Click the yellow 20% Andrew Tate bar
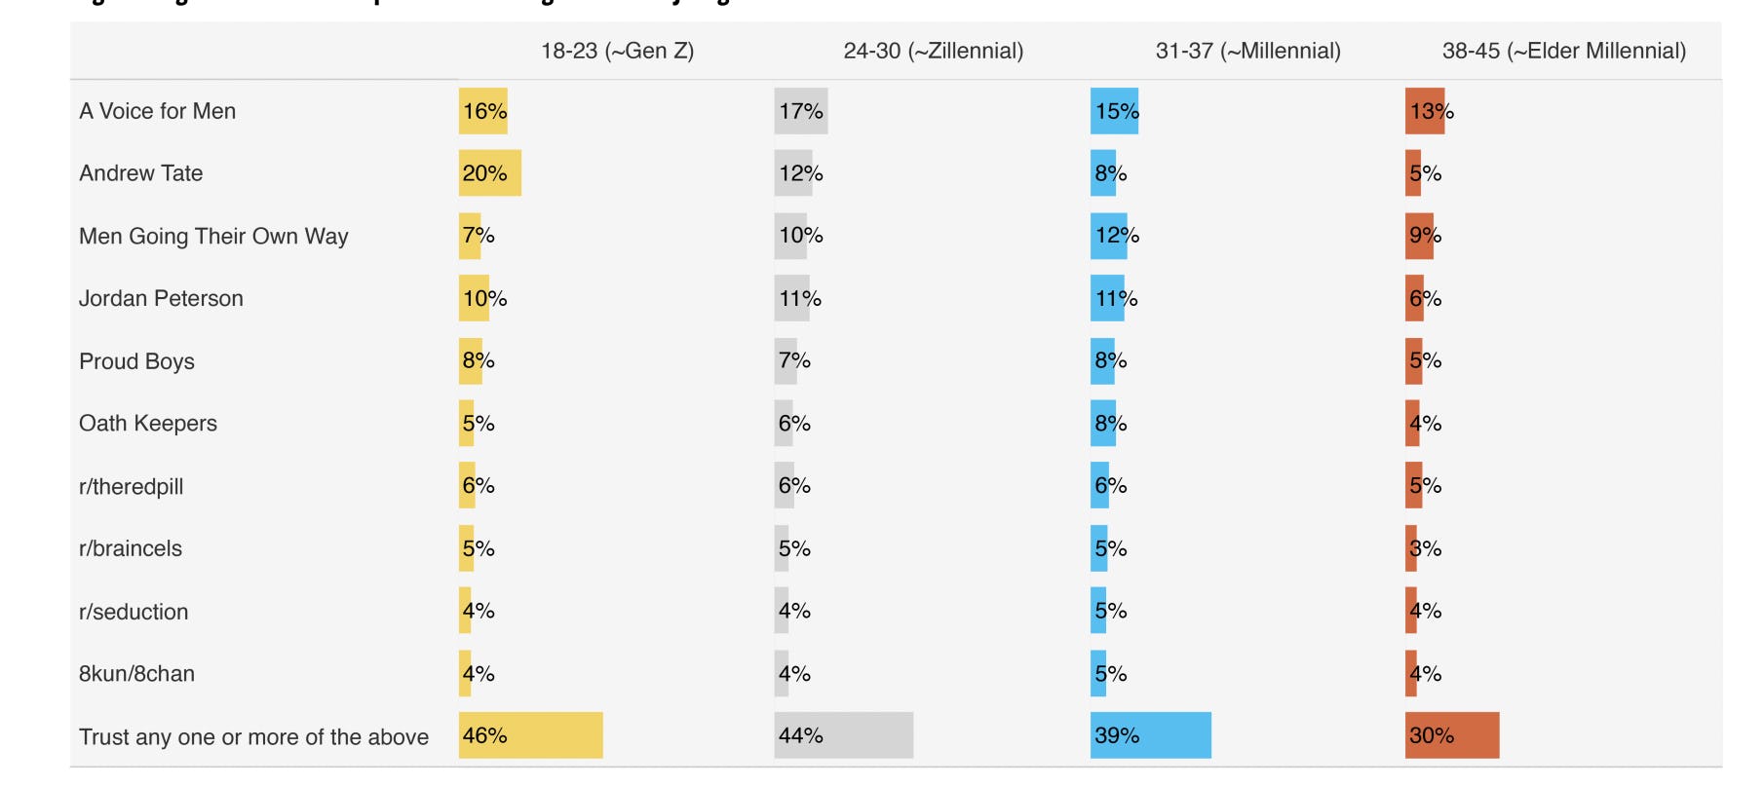The height and width of the screenshot is (787, 1764). coord(490,173)
